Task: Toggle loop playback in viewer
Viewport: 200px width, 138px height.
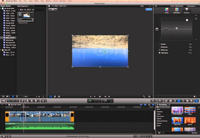Action: pyautogui.click(x=149, y=96)
